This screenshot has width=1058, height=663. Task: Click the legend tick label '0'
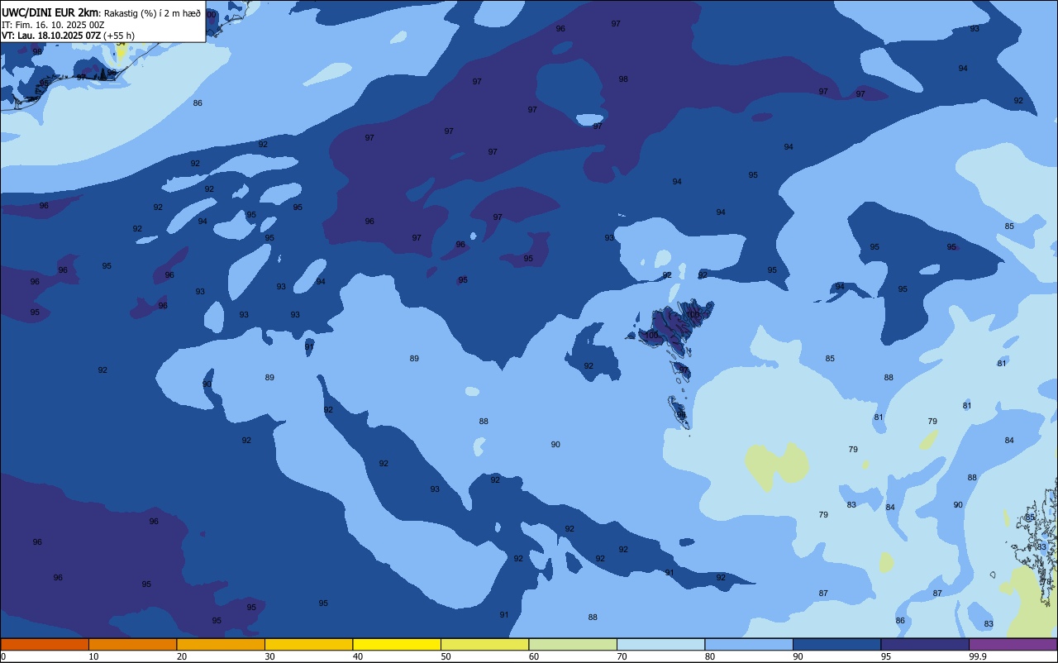(3, 656)
